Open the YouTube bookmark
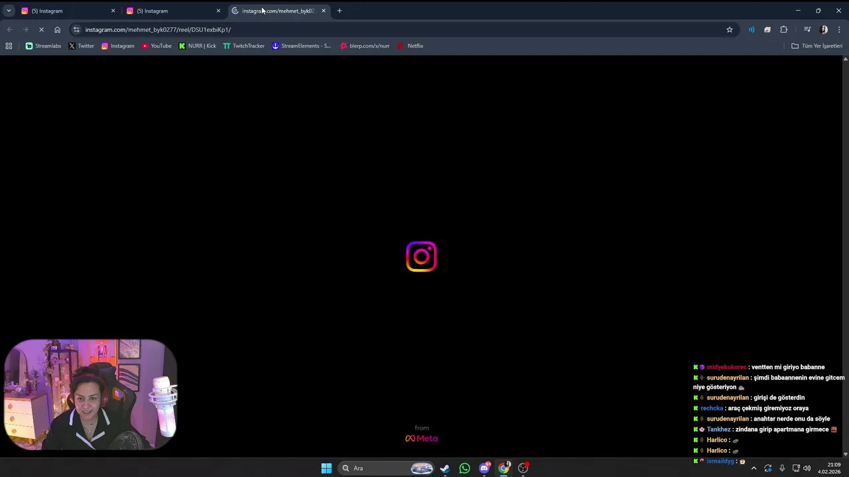The width and height of the screenshot is (849, 477). (157, 46)
